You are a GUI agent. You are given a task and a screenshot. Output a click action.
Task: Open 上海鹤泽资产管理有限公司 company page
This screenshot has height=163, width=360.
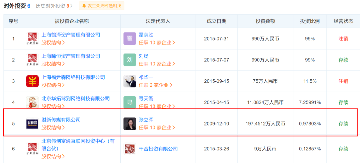point(71,35)
